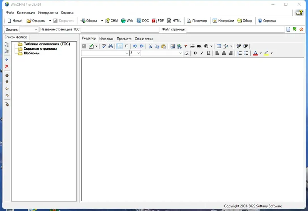Export single HTML file
308x211 pixels.
(174, 21)
